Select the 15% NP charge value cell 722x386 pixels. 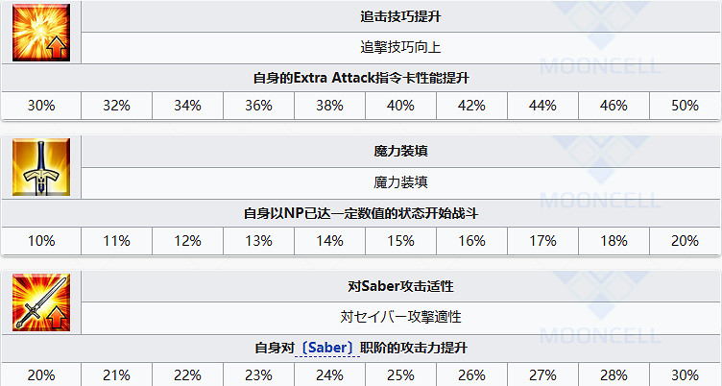[400, 240]
